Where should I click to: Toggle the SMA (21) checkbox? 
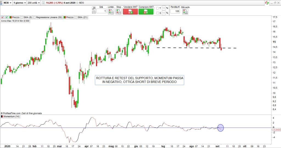click(76, 17)
